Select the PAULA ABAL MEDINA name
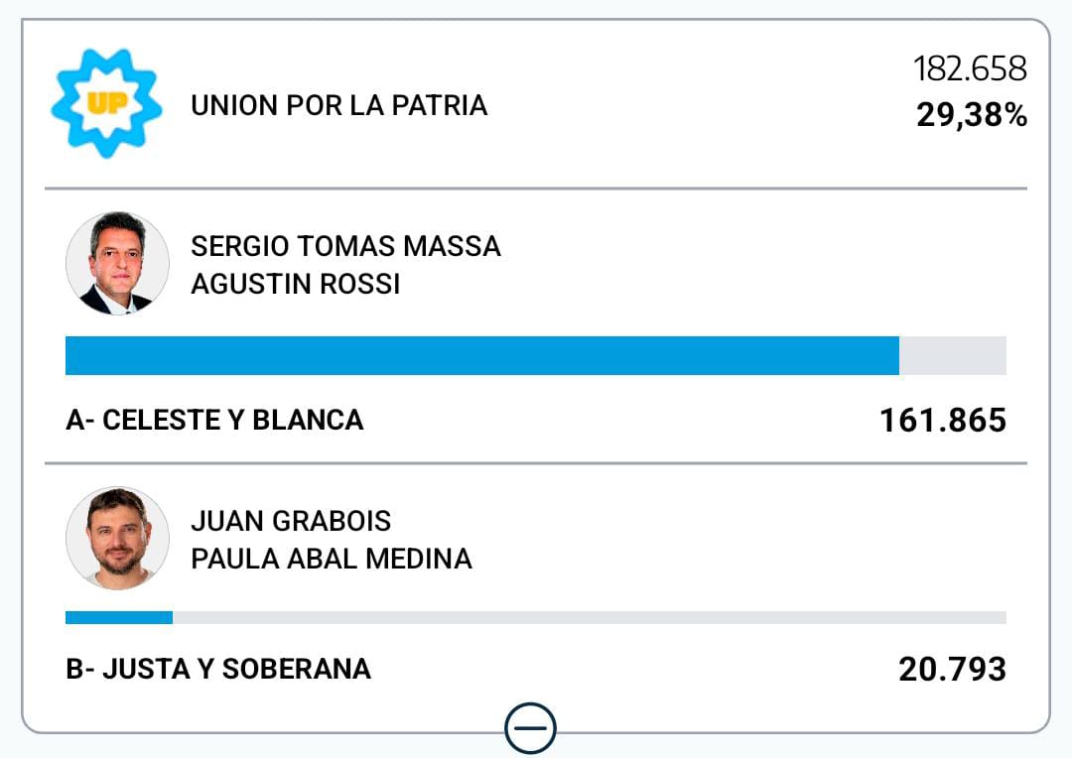The image size is (1072, 758). pos(331,560)
